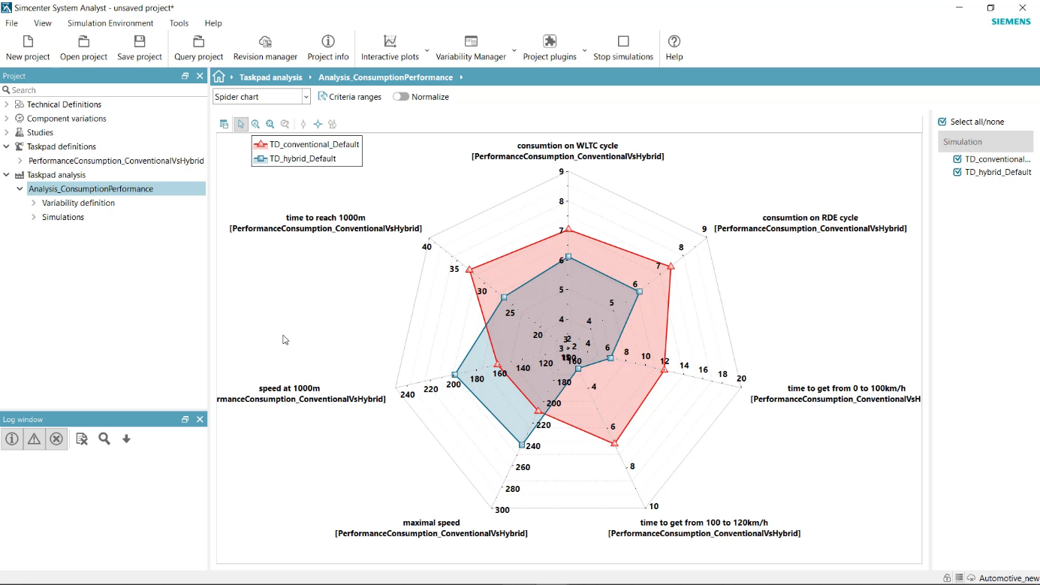
Task: Click the download arrow in the Log window
Action: click(126, 439)
